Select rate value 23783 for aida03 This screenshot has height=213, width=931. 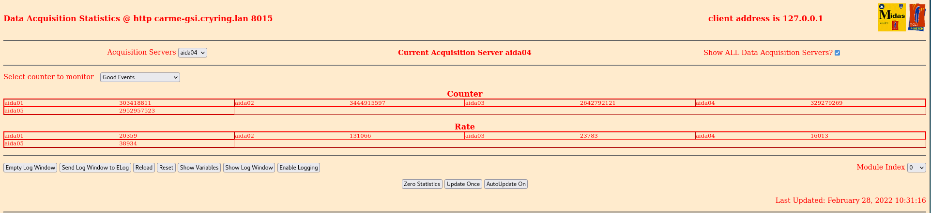click(589, 136)
